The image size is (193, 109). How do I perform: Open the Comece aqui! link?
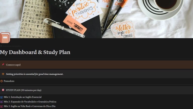point(13,65)
